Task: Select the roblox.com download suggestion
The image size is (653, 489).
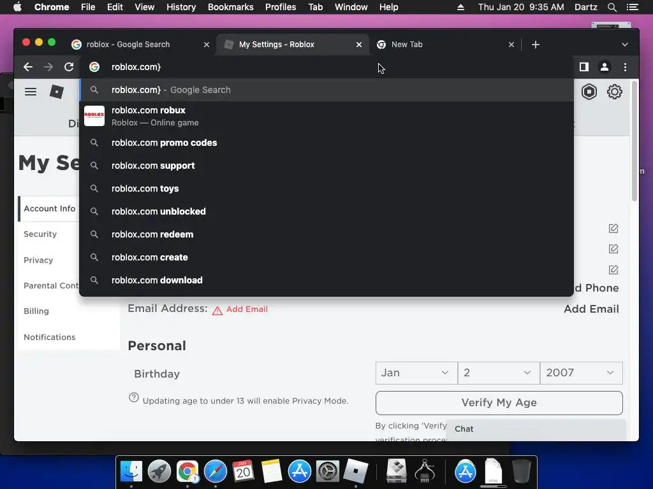Action: [326, 280]
